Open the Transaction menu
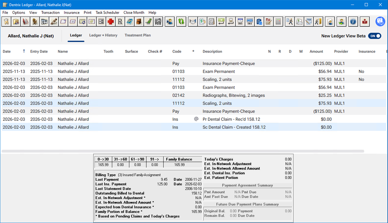 (50, 13)
